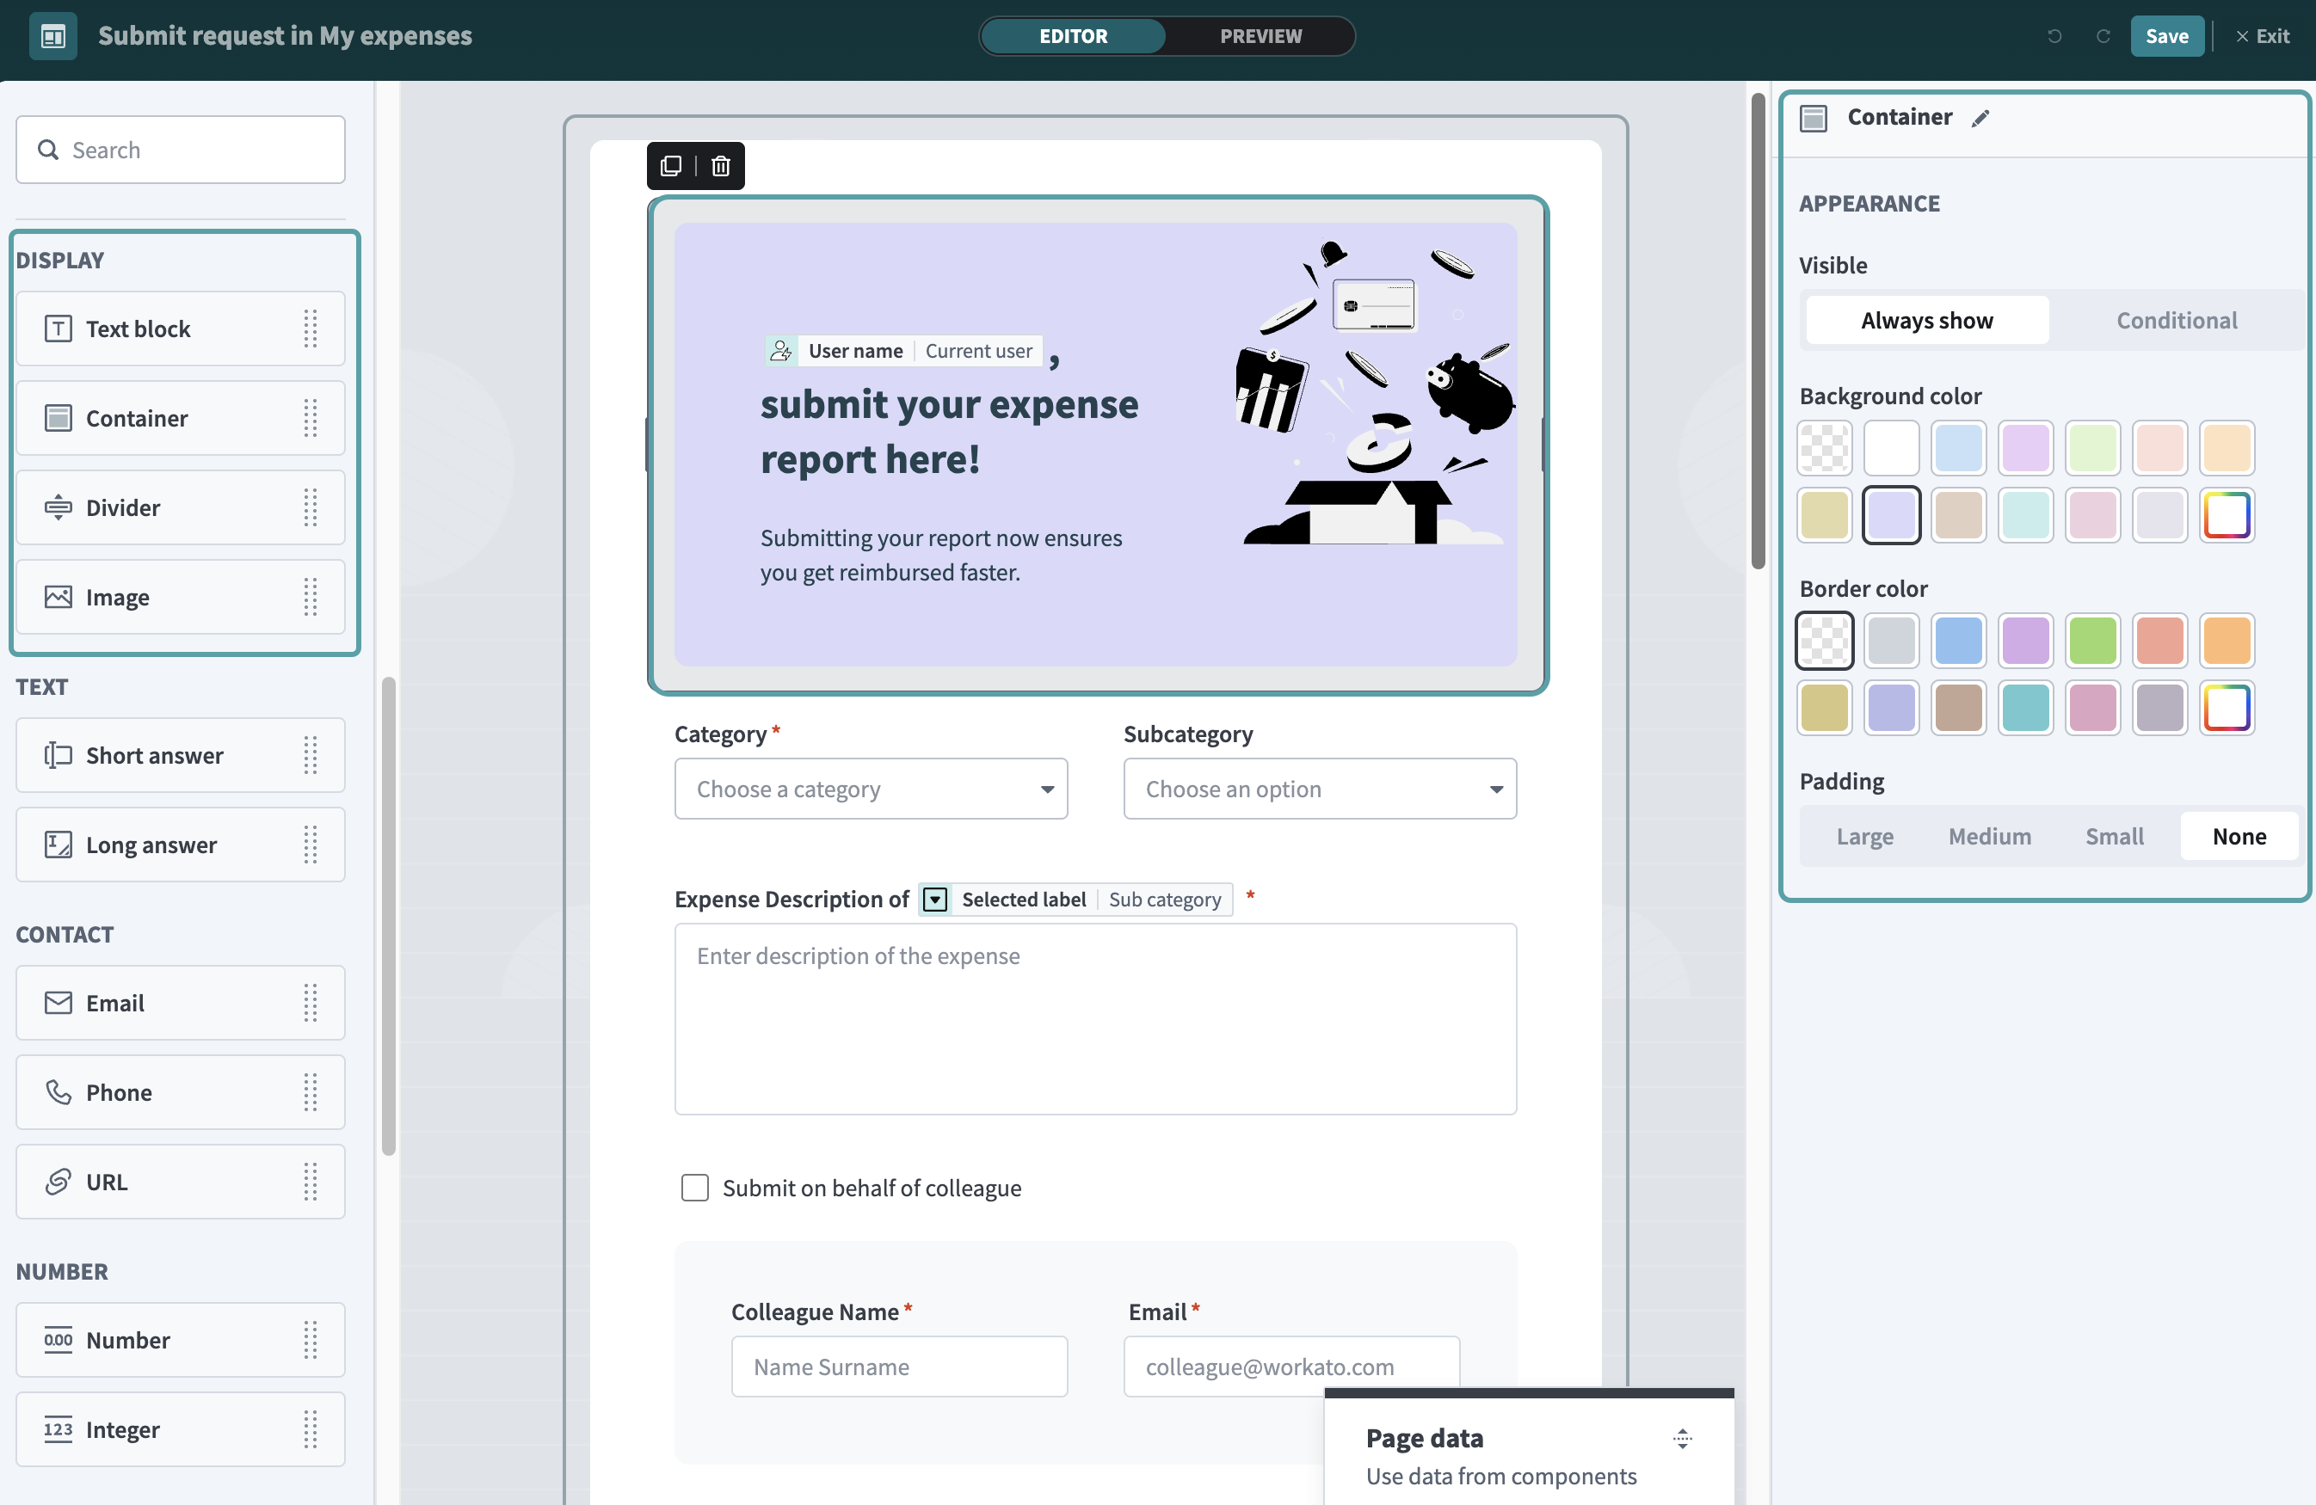Click the trash delete icon
Image resolution: width=2316 pixels, height=1505 pixels.
[720, 165]
